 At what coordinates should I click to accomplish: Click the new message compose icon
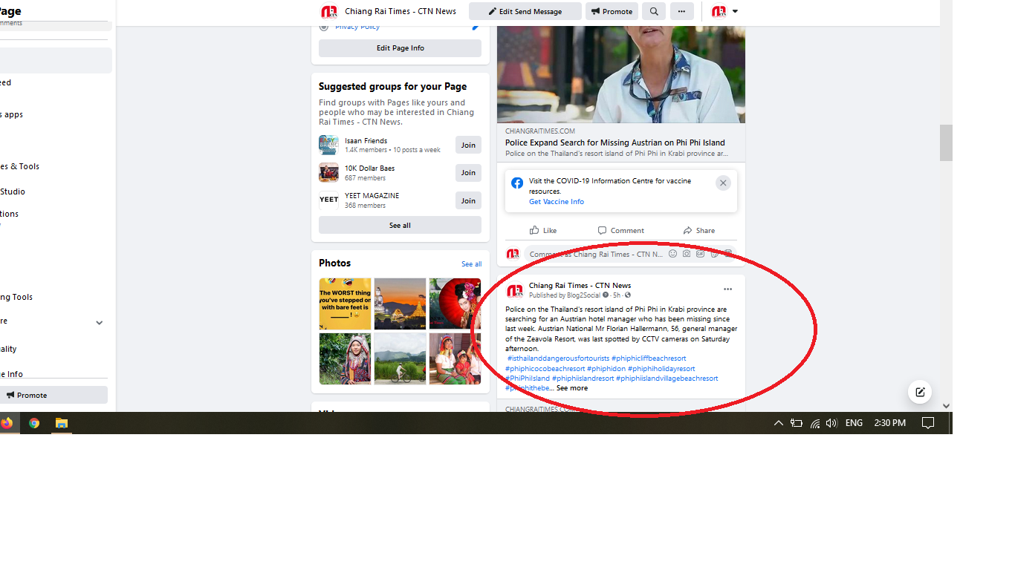click(x=920, y=392)
